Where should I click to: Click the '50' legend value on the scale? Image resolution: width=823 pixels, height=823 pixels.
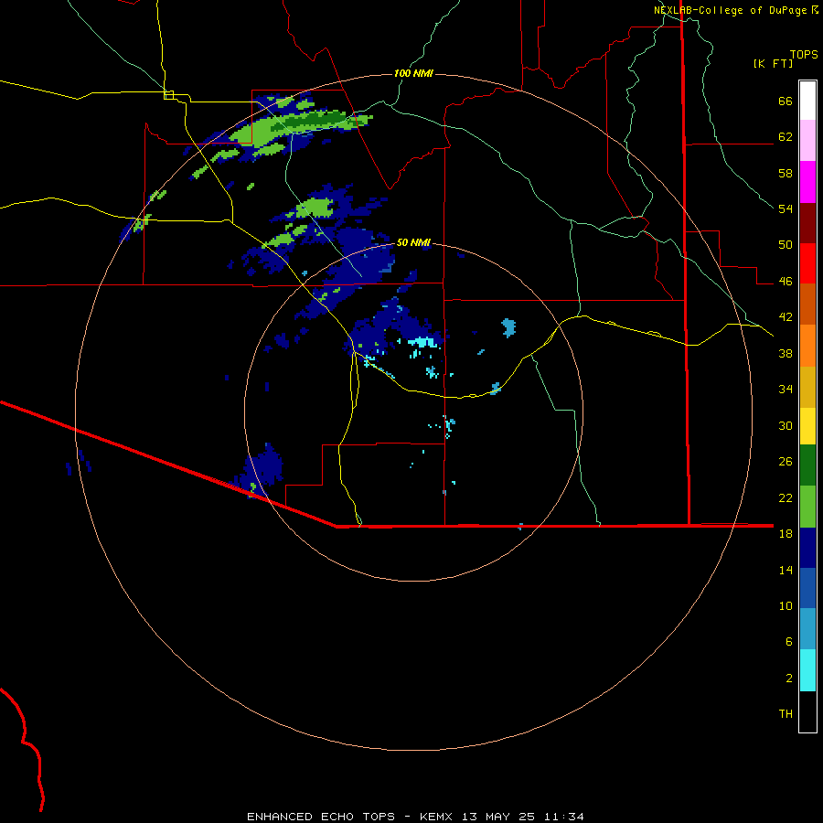786,245
